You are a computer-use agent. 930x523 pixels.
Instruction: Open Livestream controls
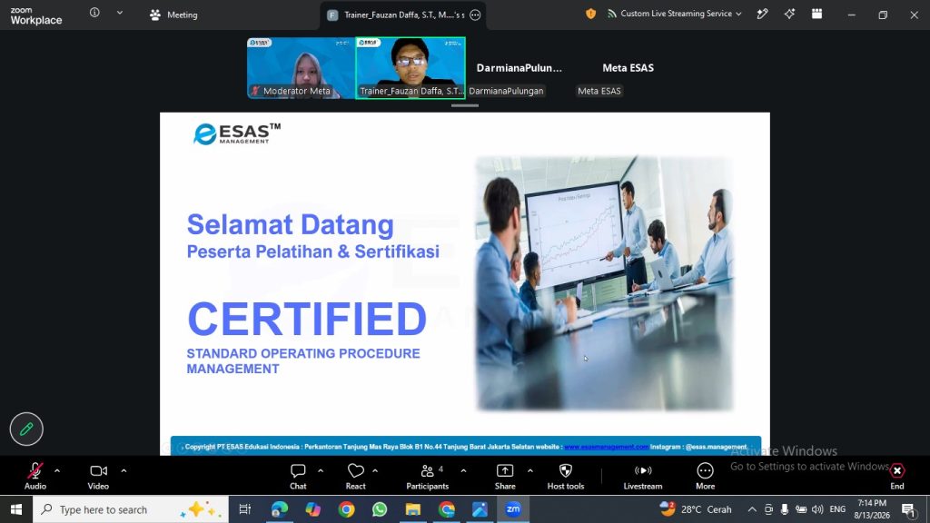point(642,476)
